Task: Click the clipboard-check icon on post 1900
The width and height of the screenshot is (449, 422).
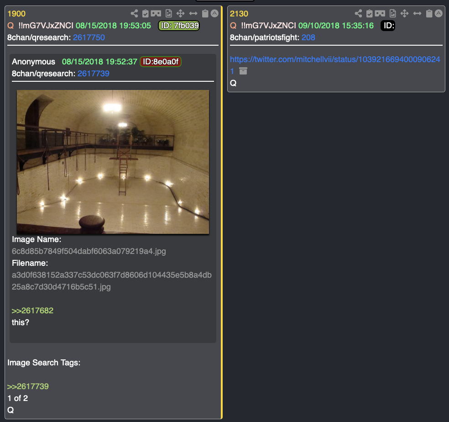Action: pos(146,14)
